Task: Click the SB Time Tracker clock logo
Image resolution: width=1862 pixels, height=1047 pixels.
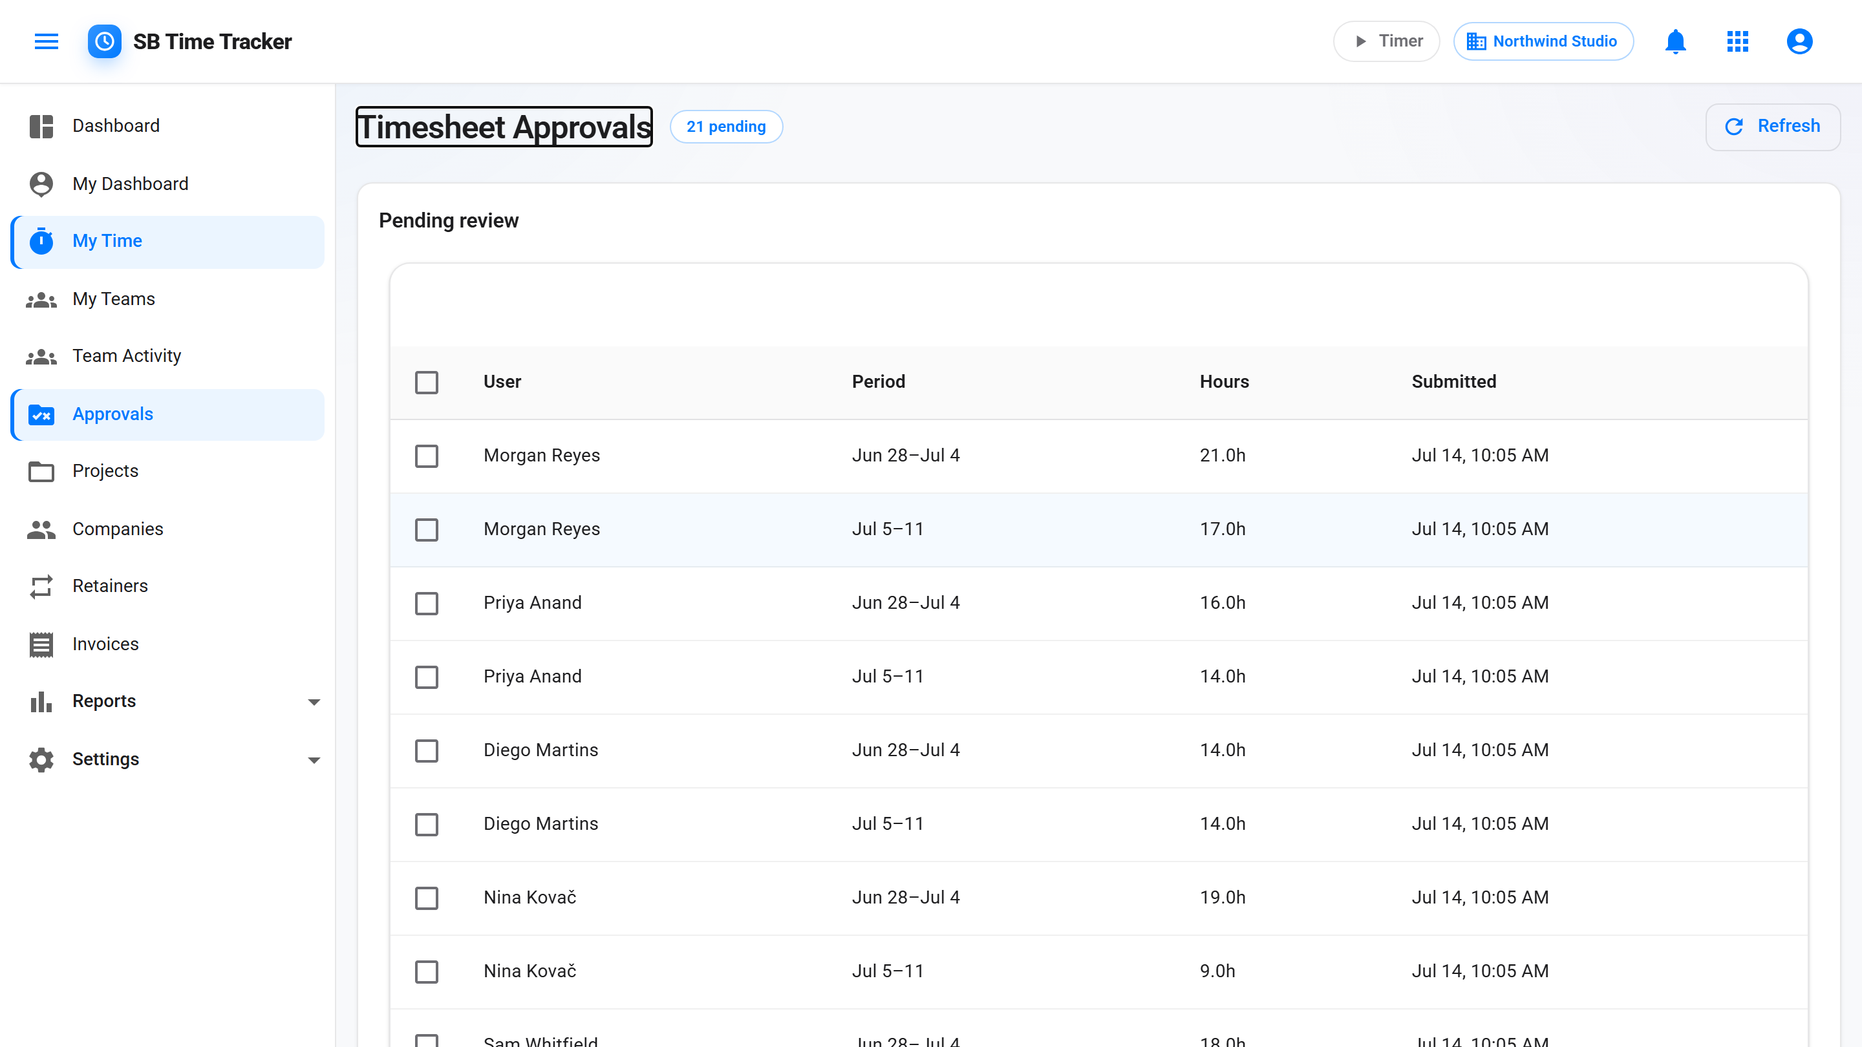Action: pos(104,41)
